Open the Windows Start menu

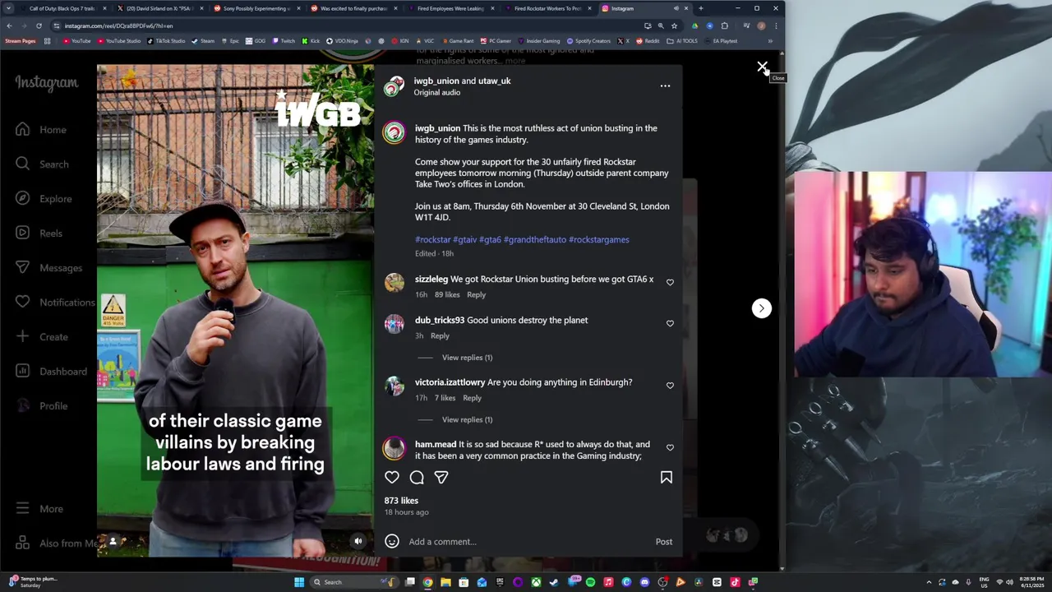(299, 582)
